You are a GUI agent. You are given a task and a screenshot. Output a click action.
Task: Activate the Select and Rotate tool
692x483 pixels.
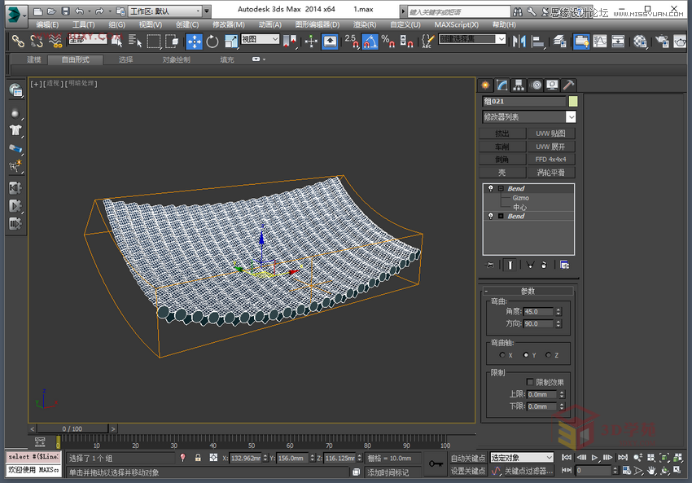pos(212,42)
